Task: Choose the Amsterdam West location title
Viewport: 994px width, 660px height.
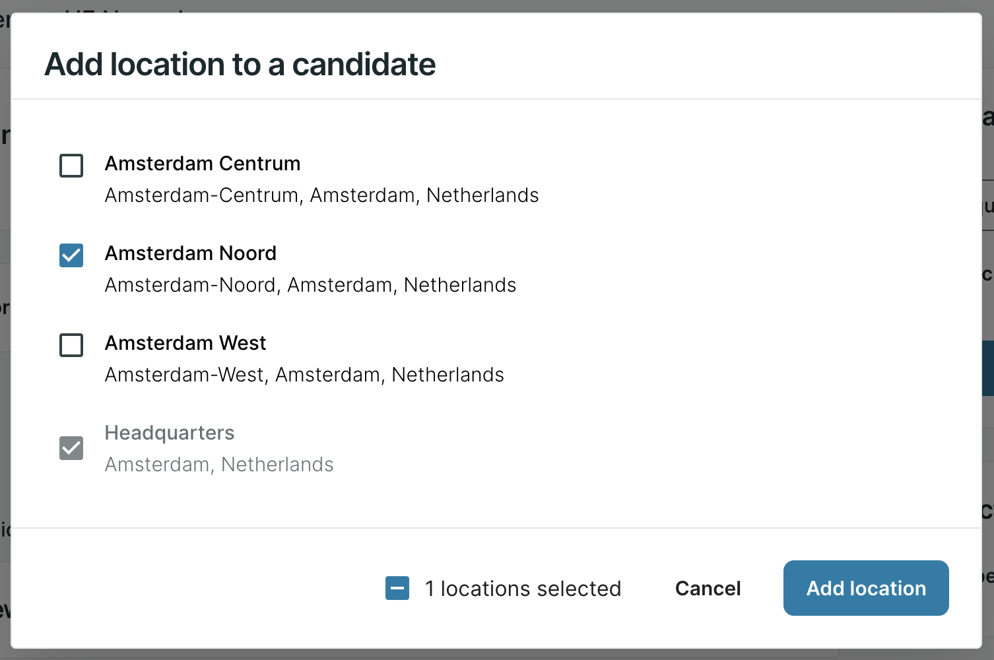Action: click(185, 343)
